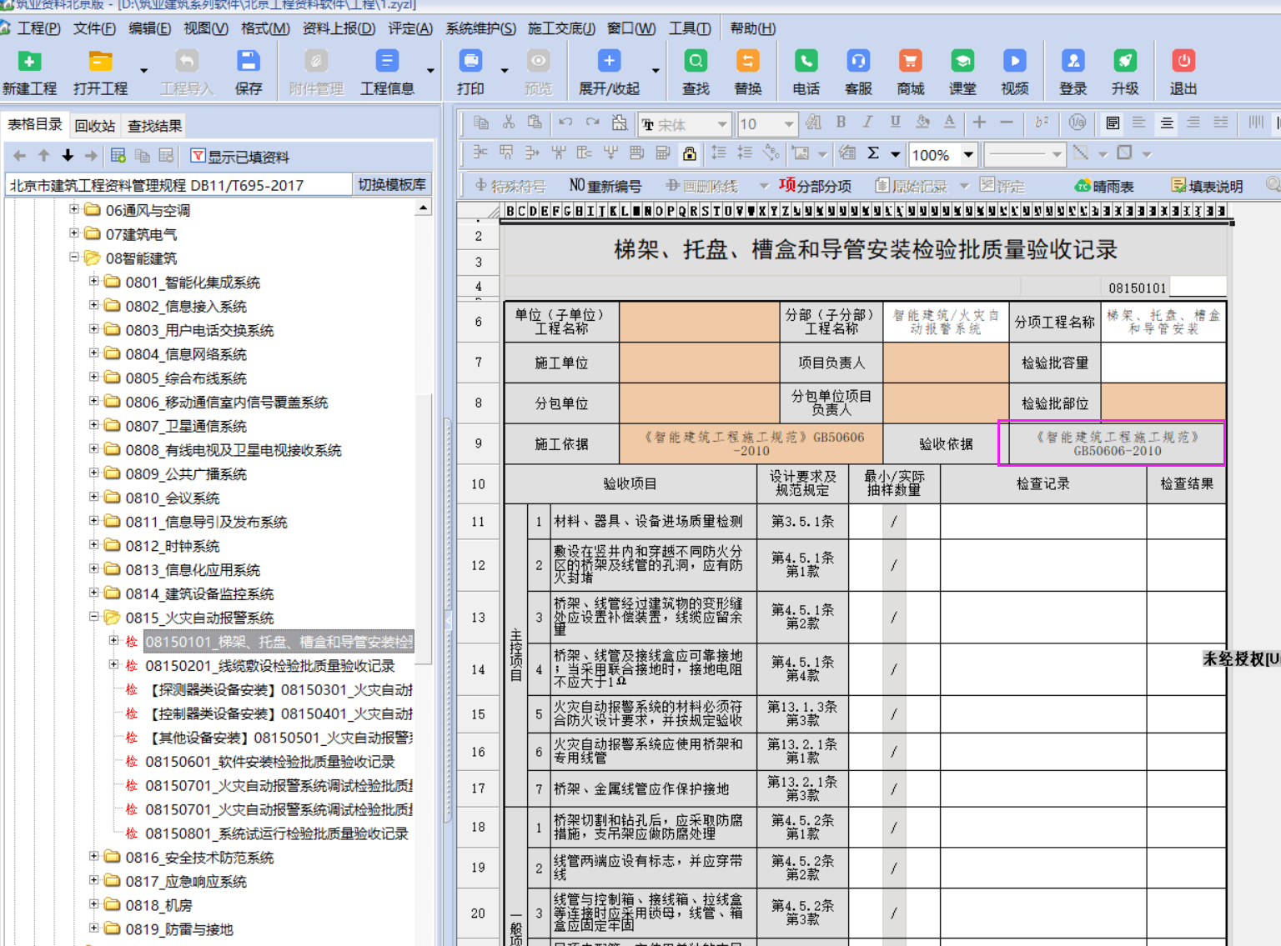Open the 客服 customer service icon
The image size is (1281, 946).
pyautogui.click(x=858, y=63)
